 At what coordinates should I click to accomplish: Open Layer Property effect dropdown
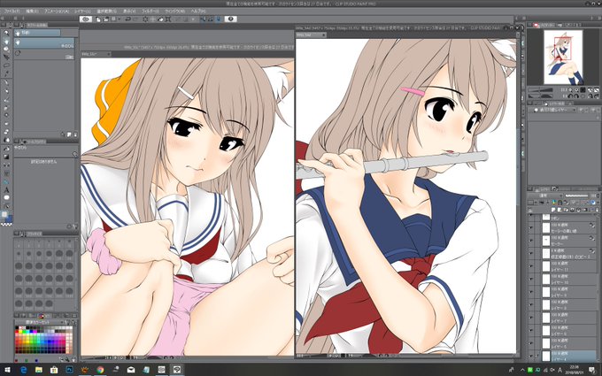[553, 110]
